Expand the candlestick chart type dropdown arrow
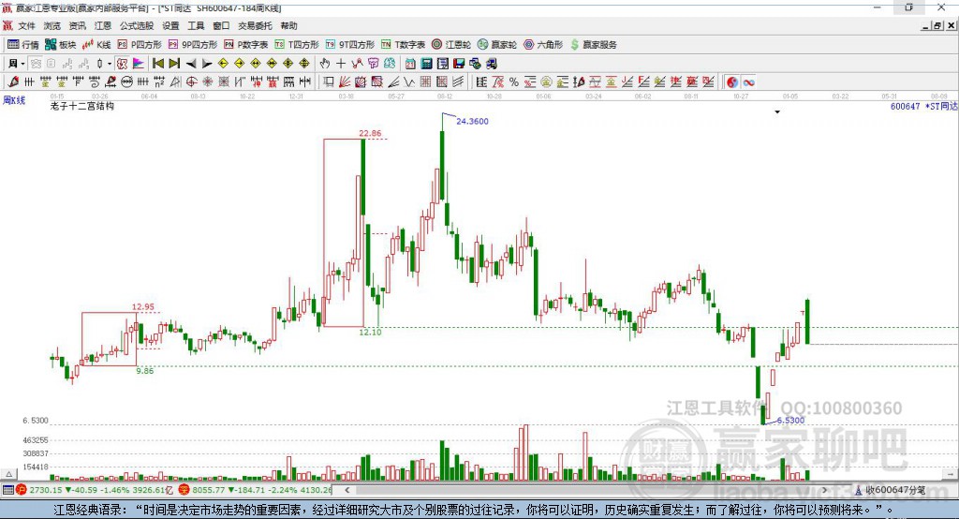This screenshot has width=959, height=519. pos(110,63)
